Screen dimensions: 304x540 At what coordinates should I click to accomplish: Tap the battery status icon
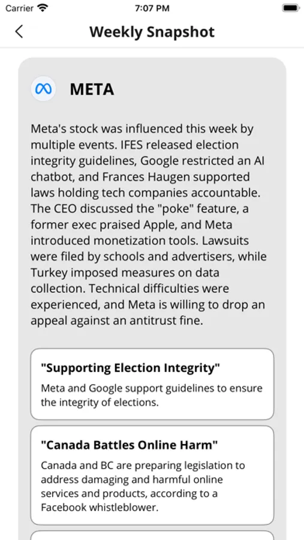click(291, 8)
